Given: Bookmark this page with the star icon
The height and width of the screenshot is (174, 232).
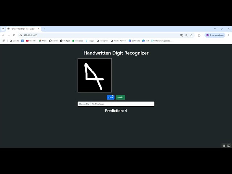Looking at the screenshot, I should (x=191, y=35).
